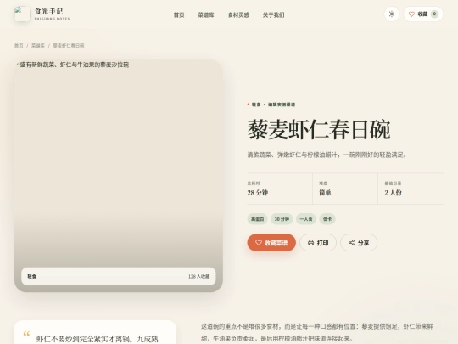Click 首页 breadcrumb link
The height and width of the screenshot is (344, 458).
[x=19, y=45]
